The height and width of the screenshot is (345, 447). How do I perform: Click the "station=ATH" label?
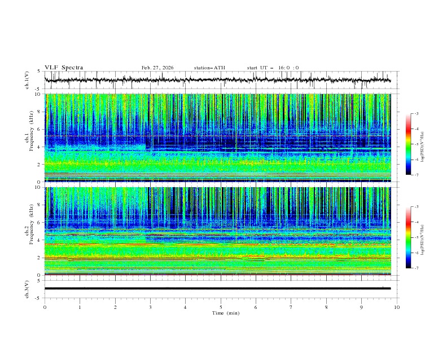tap(209, 68)
